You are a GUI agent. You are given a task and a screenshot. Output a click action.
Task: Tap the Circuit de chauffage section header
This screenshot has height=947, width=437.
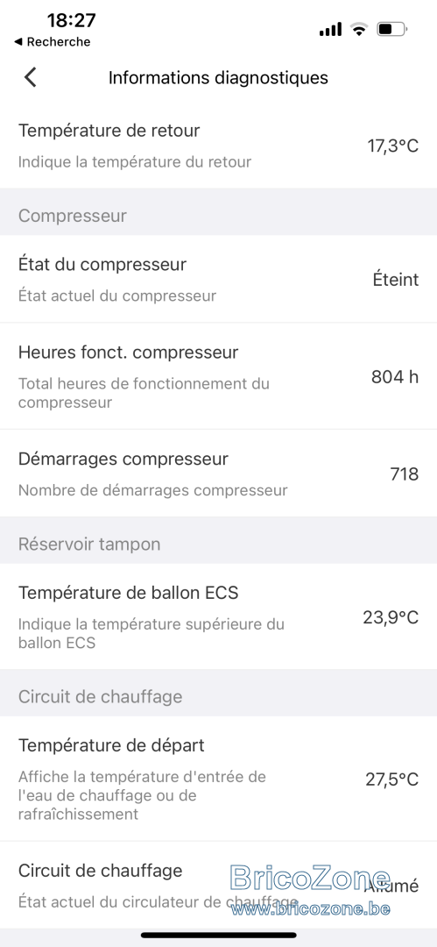pos(219,696)
